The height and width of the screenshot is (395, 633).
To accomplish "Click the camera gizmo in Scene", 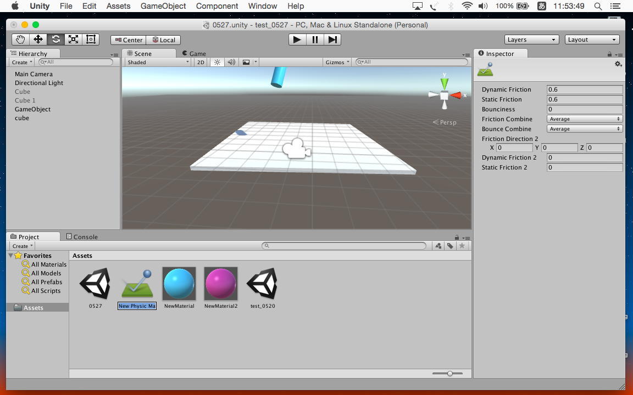I will tap(297, 148).
